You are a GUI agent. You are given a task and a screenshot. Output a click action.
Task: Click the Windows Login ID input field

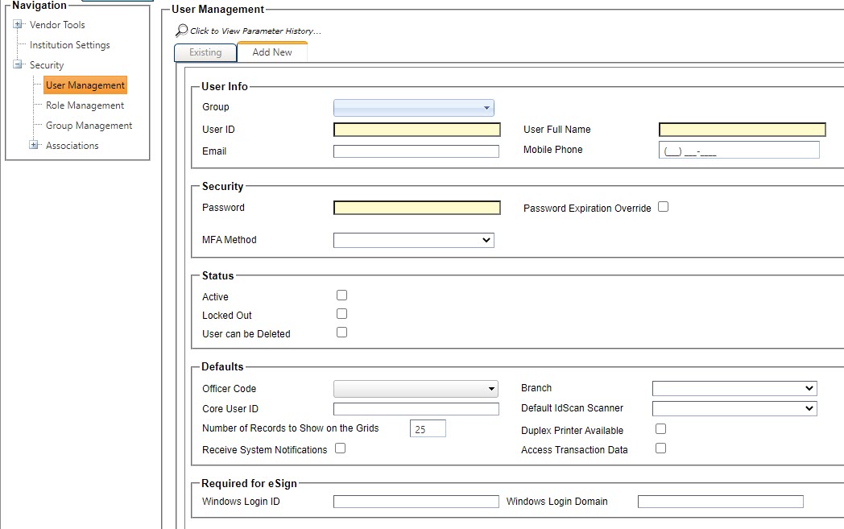pyautogui.click(x=416, y=501)
